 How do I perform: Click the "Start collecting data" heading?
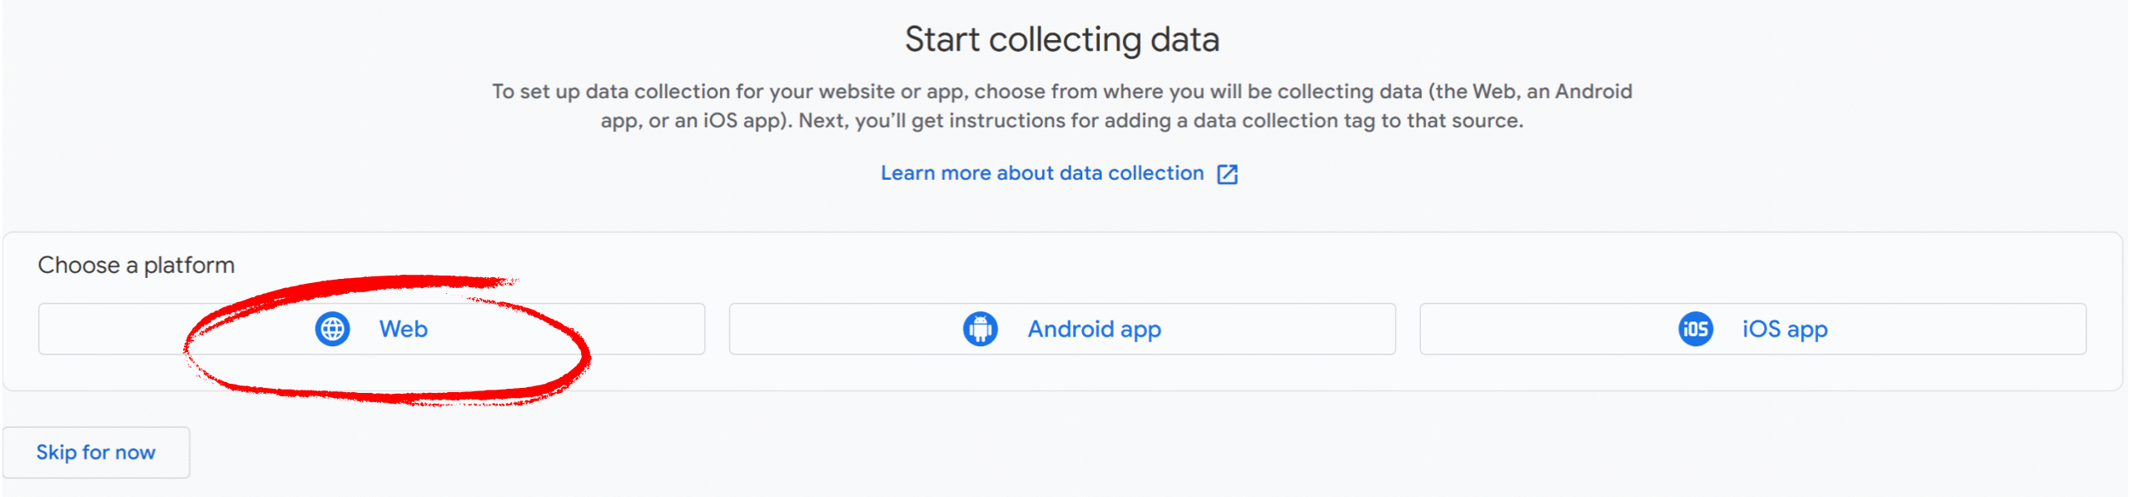pos(1062,39)
